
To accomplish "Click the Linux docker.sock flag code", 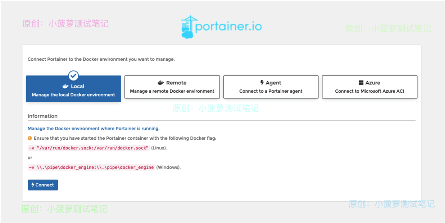I will [89, 148].
